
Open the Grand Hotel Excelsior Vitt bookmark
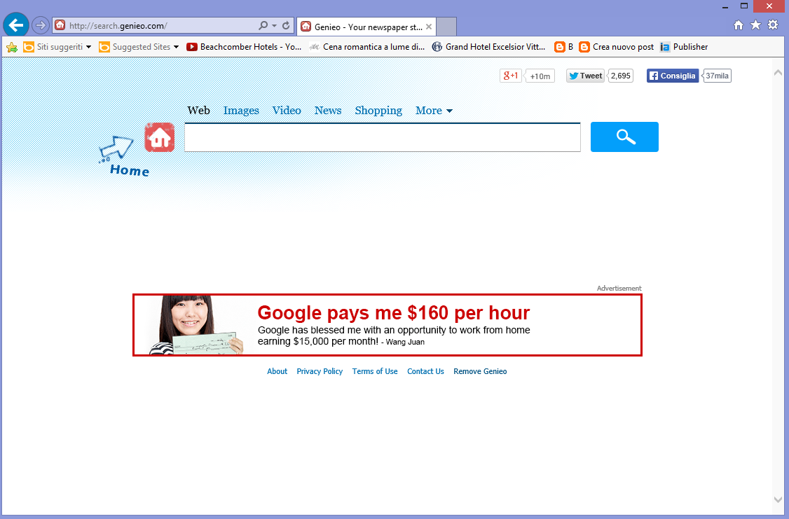(x=488, y=47)
